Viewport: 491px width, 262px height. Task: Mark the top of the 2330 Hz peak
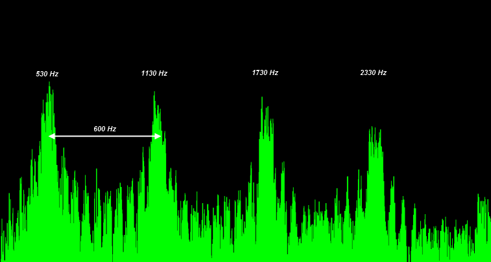tap(371, 127)
